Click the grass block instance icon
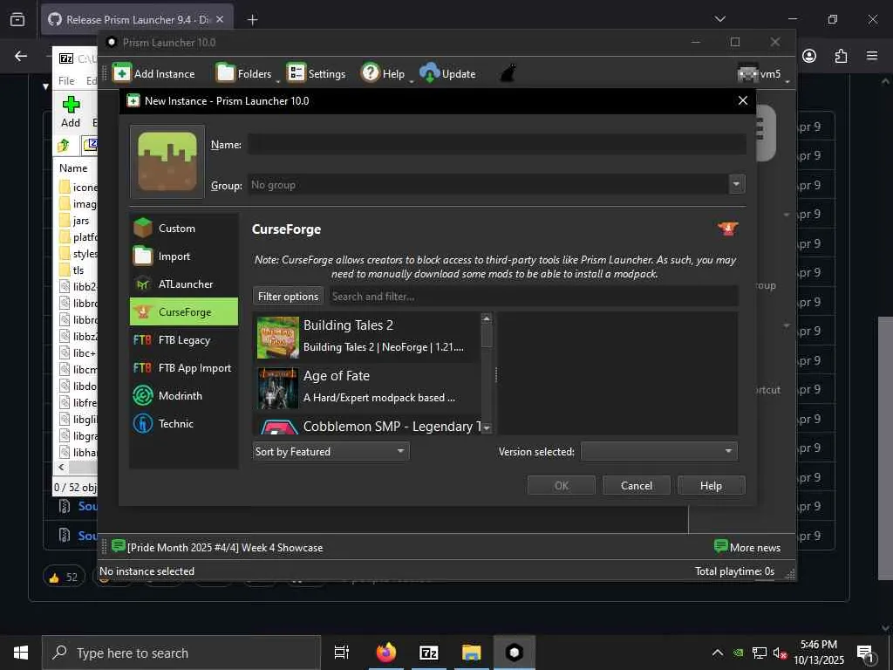This screenshot has height=670, width=893. point(167,161)
